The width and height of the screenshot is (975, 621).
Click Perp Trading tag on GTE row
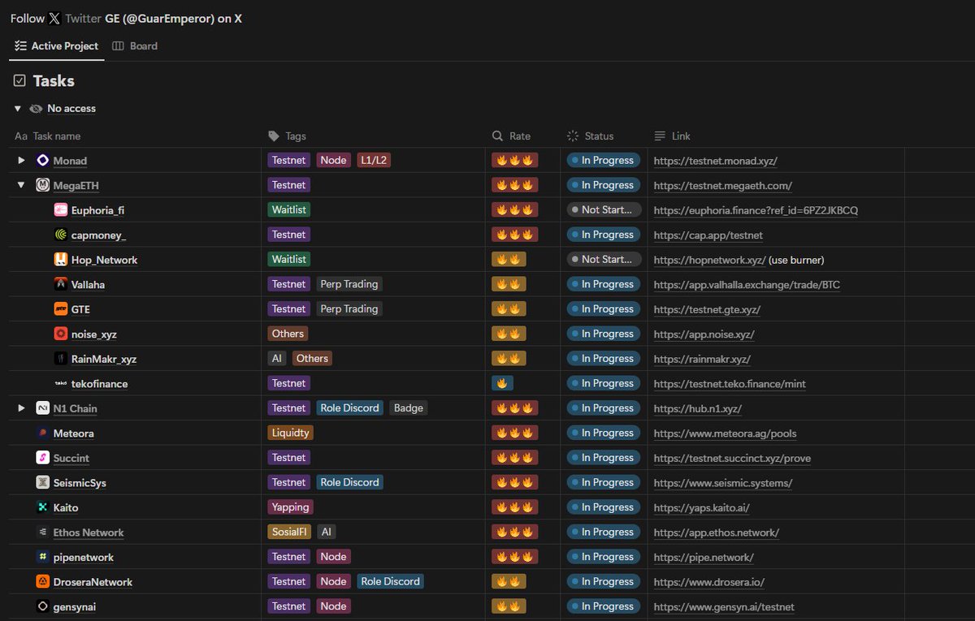click(349, 309)
